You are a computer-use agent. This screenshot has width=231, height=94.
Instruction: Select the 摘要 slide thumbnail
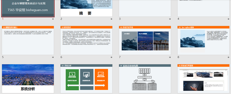86,8
